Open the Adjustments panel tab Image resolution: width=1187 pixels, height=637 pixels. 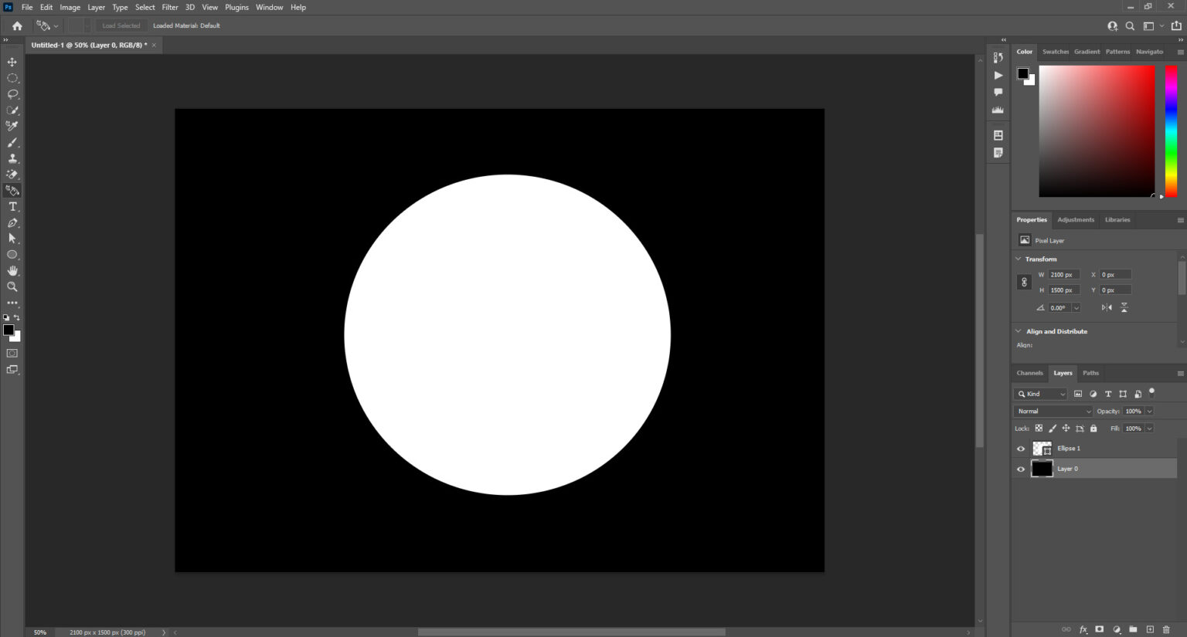1076,220
